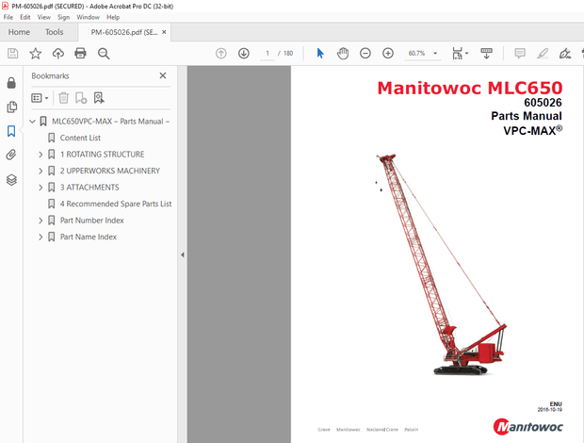Click the Save file icon
Viewport: 584px width, 443px height.
tap(12, 54)
